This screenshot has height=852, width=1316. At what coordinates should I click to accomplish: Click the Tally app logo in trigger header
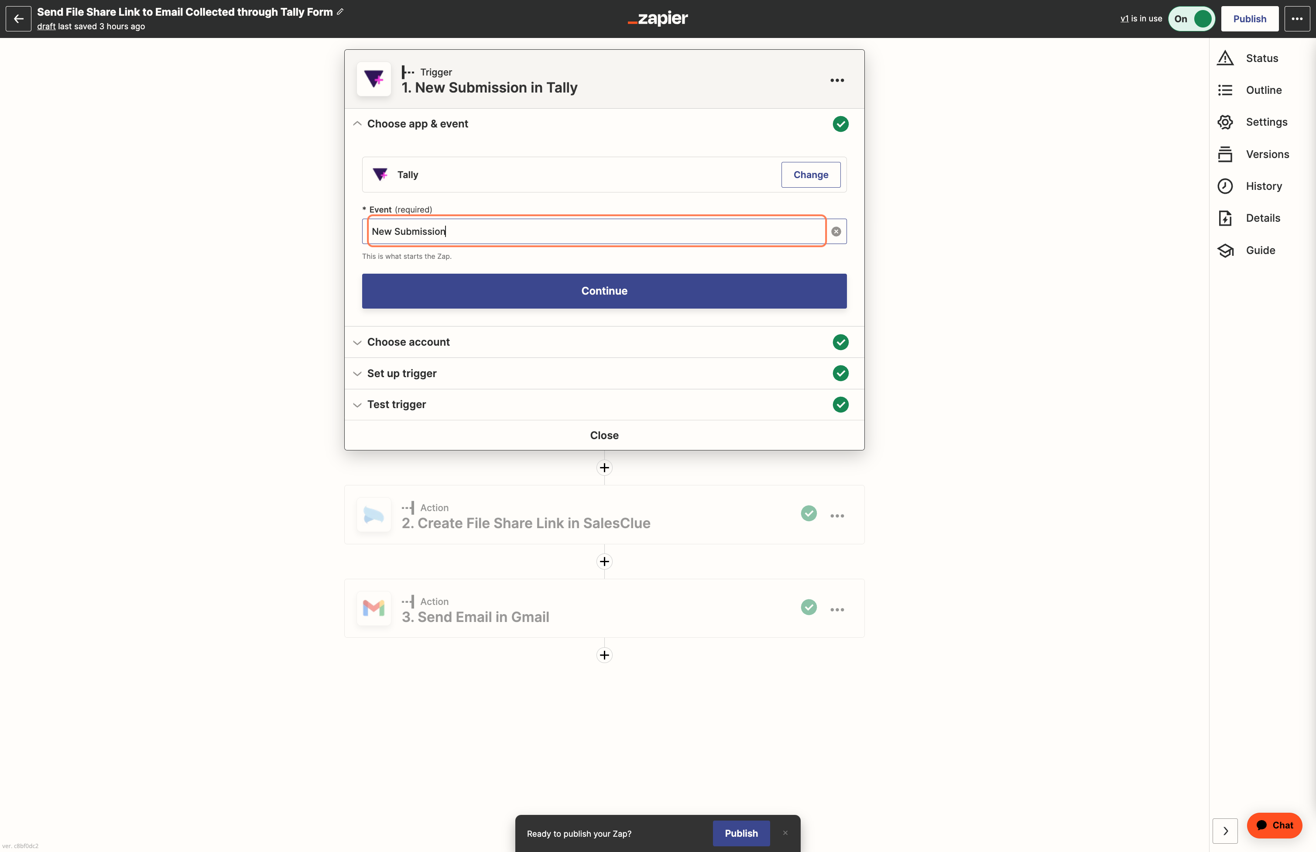pyautogui.click(x=374, y=79)
